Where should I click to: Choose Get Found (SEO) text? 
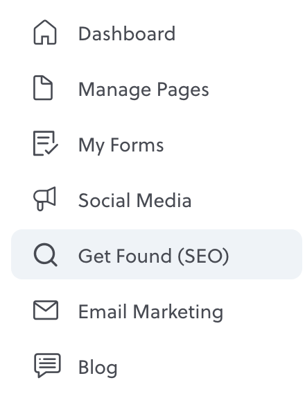pyautogui.click(x=154, y=256)
